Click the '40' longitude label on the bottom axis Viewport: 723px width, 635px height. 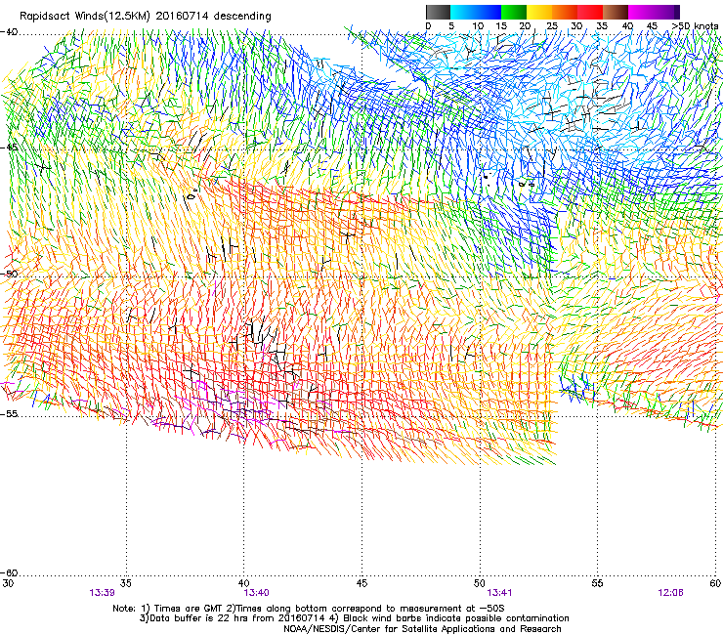pyautogui.click(x=243, y=583)
